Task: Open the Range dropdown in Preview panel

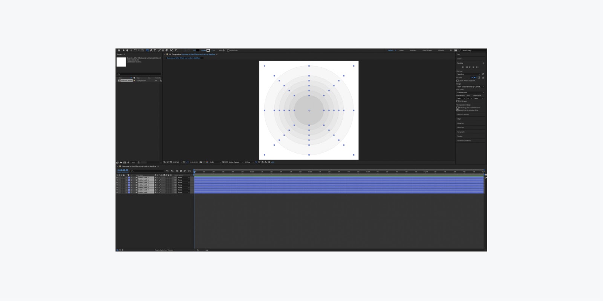Action: coord(471,87)
